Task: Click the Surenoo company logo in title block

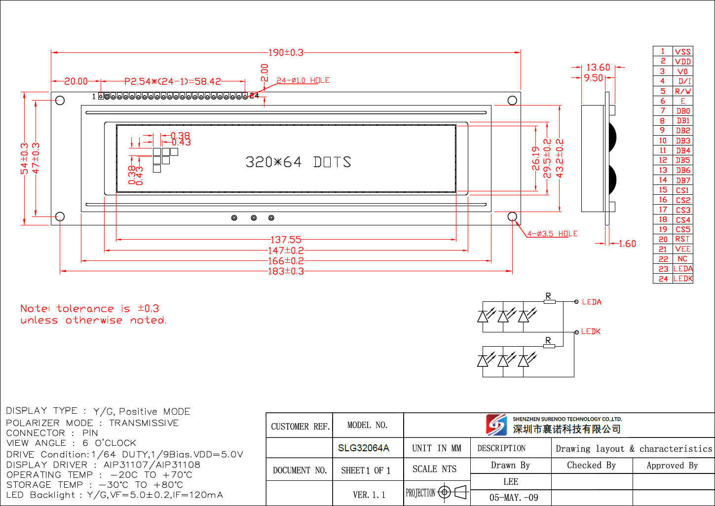Action: tap(496, 425)
